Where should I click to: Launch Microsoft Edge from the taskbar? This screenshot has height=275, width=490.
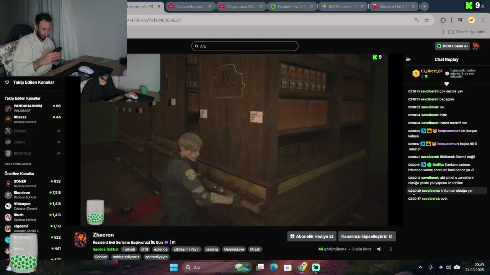click(274, 267)
